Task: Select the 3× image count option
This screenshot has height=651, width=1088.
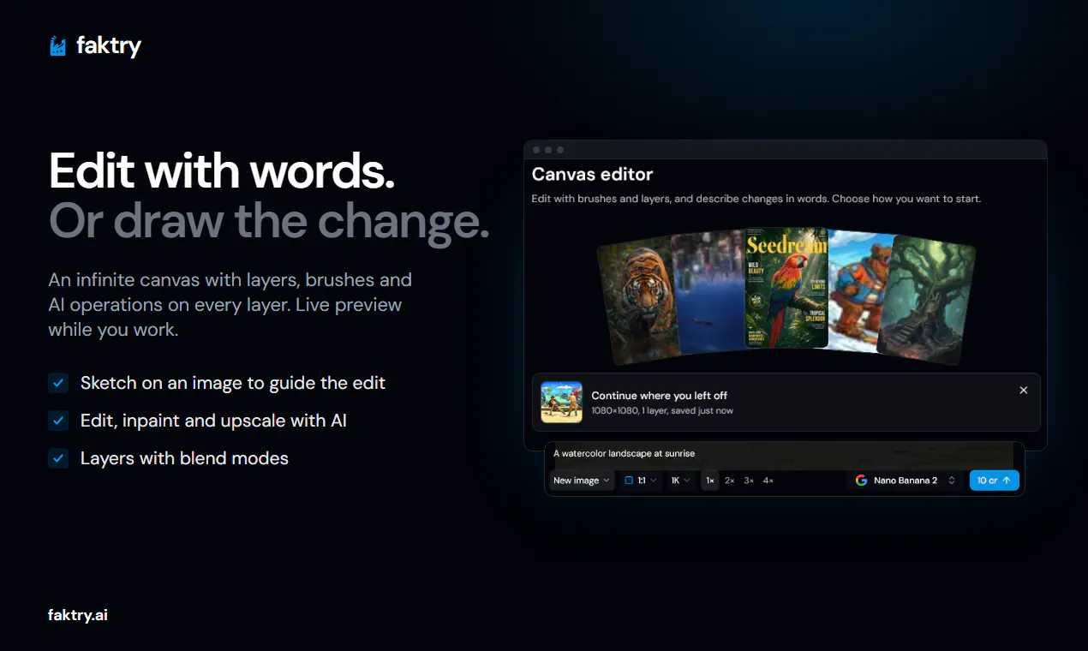Action: [749, 481]
